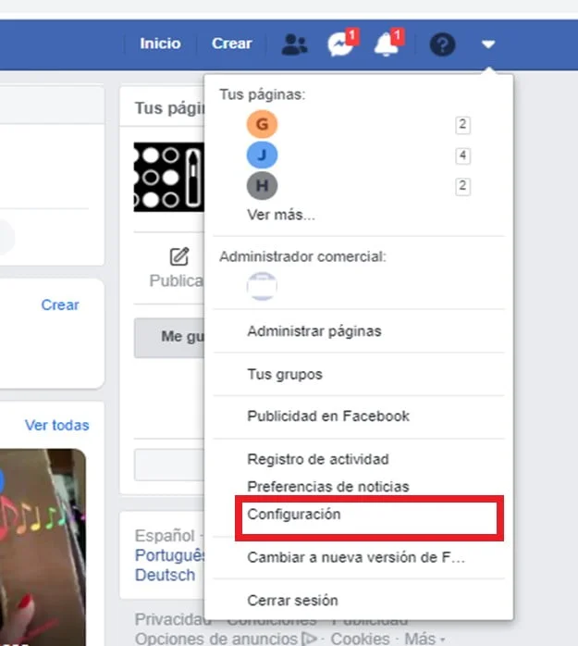Open the Crear menu in top bar
The image size is (578, 646).
click(232, 43)
